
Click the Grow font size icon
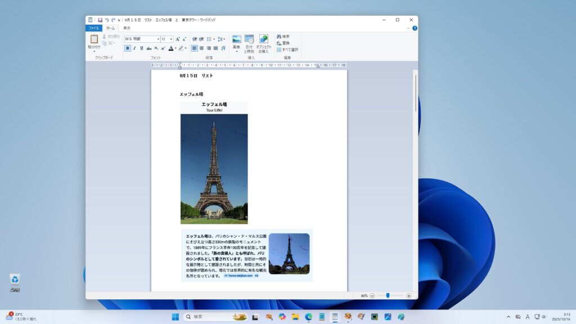click(x=178, y=39)
